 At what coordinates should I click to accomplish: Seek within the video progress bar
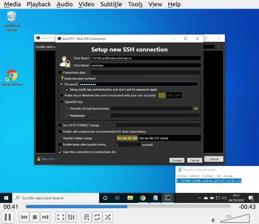(x=128, y=206)
